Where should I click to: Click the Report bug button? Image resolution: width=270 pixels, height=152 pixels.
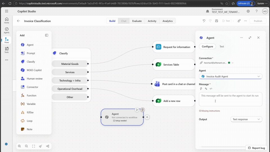[x=256, y=148]
